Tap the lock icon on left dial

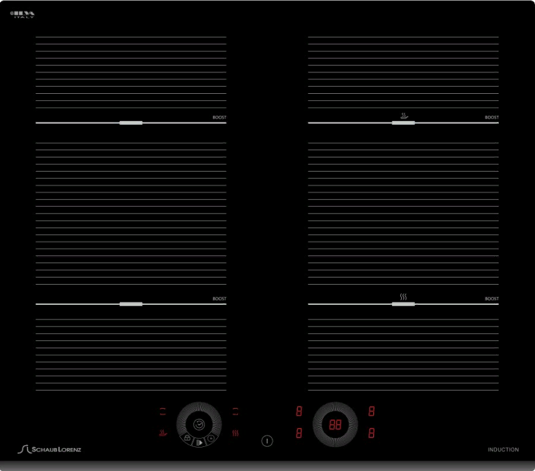coord(187,437)
